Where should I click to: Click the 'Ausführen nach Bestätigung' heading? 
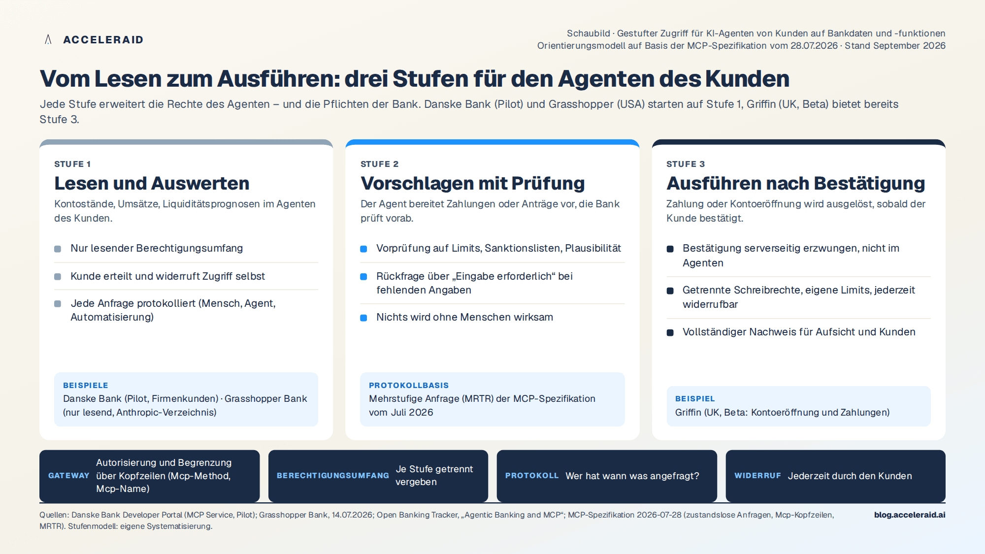[795, 183]
